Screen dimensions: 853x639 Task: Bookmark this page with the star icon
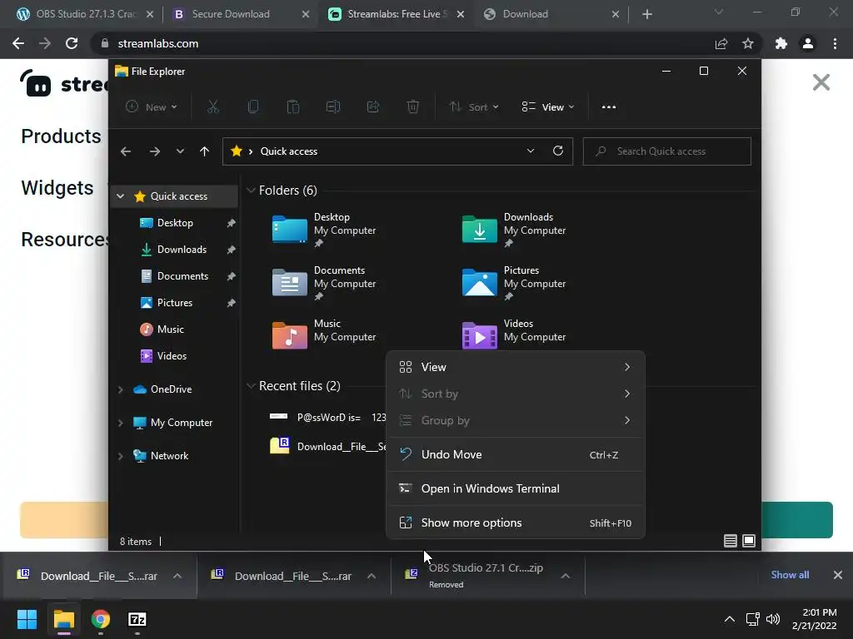pyautogui.click(x=748, y=43)
